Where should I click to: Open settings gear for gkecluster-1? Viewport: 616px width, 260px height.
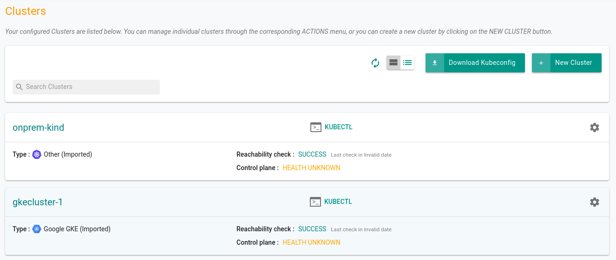(x=595, y=202)
